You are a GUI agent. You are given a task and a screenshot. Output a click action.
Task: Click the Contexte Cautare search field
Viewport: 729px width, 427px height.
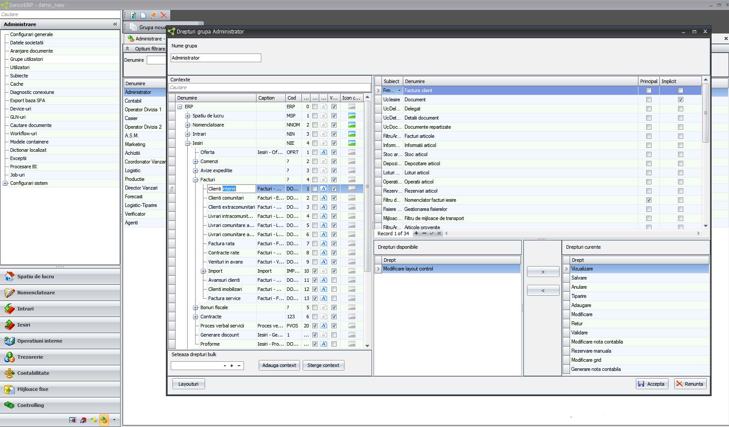click(x=270, y=87)
